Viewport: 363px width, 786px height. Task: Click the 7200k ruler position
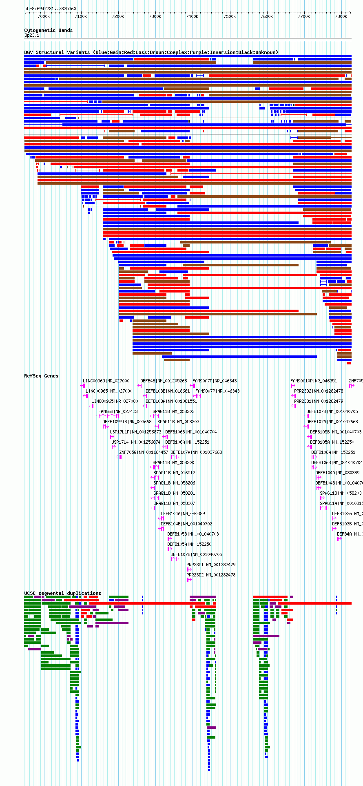(118, 16)
